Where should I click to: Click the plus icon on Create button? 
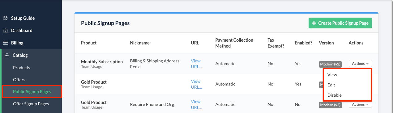(x=314, y=23)
